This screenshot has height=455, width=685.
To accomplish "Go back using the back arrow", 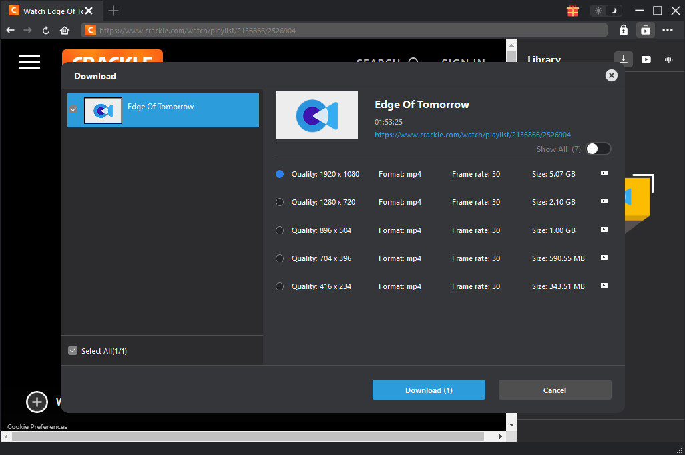I will pos(10,30).
